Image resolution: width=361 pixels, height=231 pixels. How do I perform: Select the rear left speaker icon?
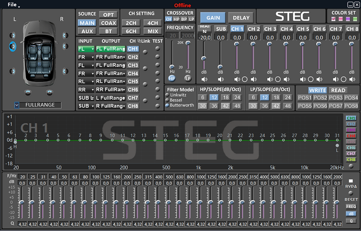tap(12, 71)
